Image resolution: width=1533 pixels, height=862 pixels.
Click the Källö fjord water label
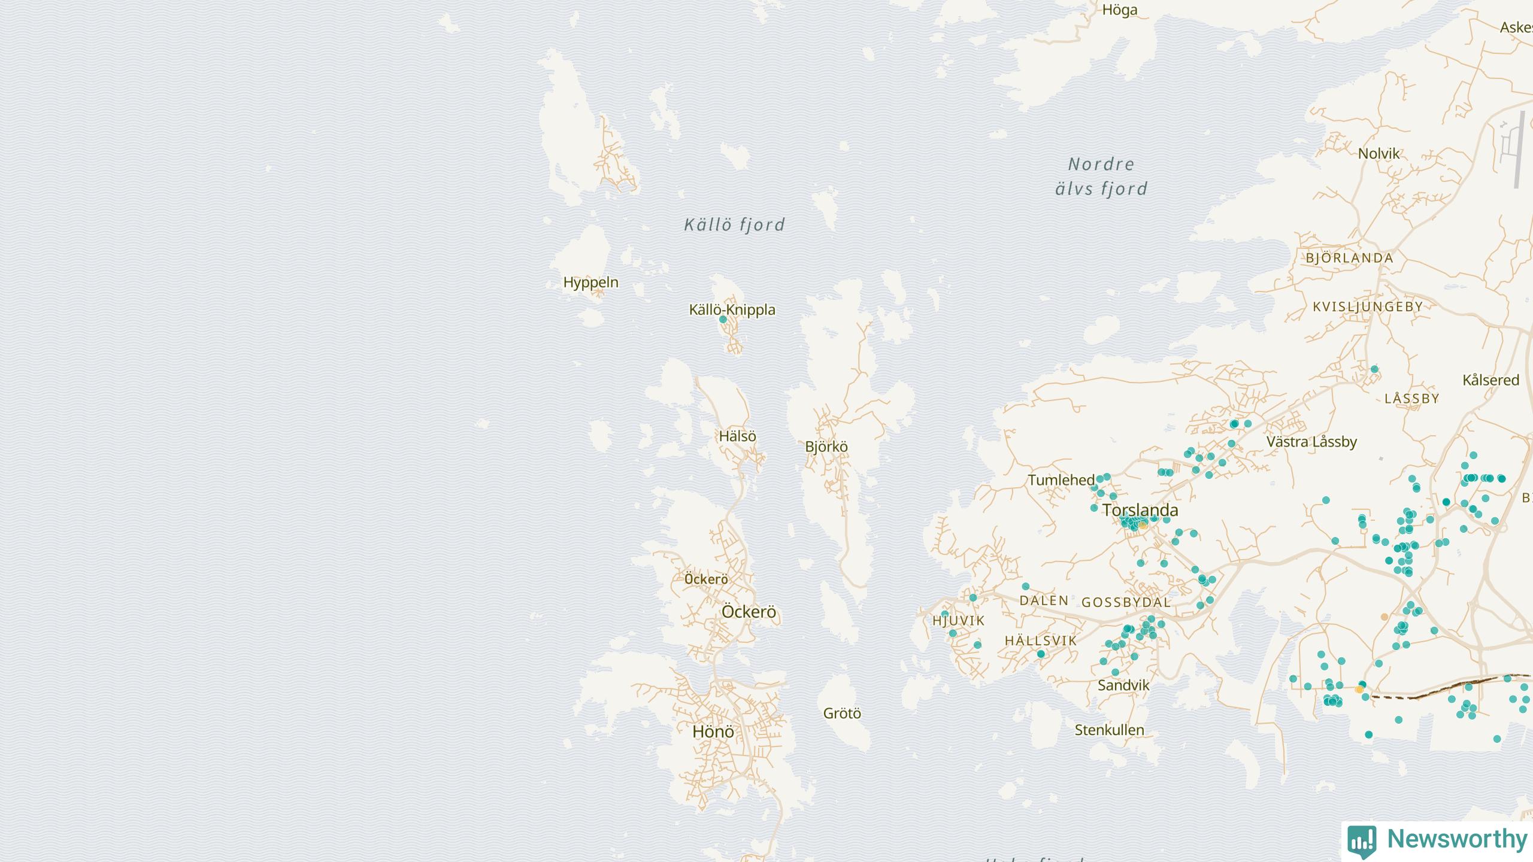[734, 225]
